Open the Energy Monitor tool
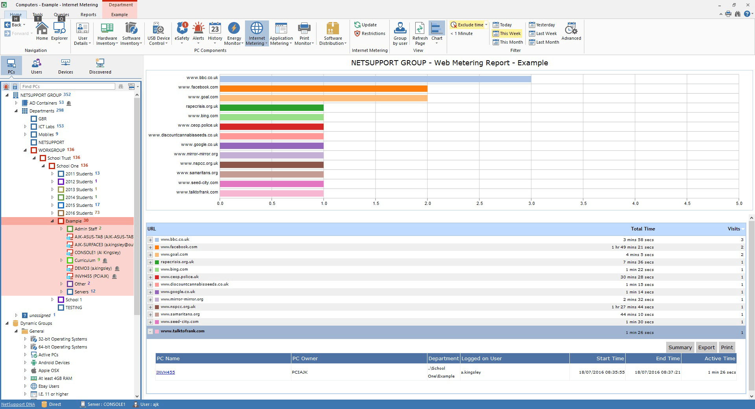 (234, 33)
